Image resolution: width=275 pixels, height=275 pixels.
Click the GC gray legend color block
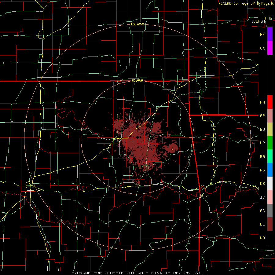(270, 211)
